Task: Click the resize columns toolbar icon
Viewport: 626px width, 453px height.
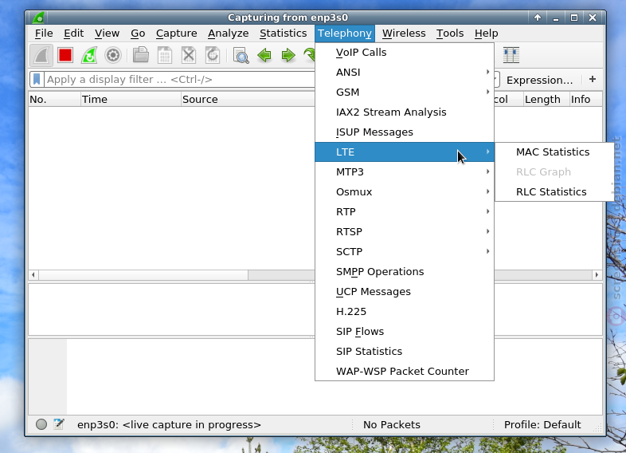Action: pyautogui.click(x=511, y=55)
